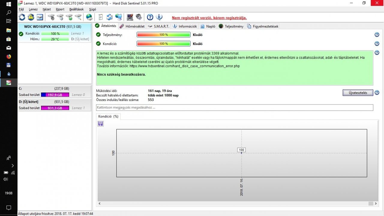Click the volume icon in system tray
This screenshot has width=384, height=216.
tap(6, 179)
